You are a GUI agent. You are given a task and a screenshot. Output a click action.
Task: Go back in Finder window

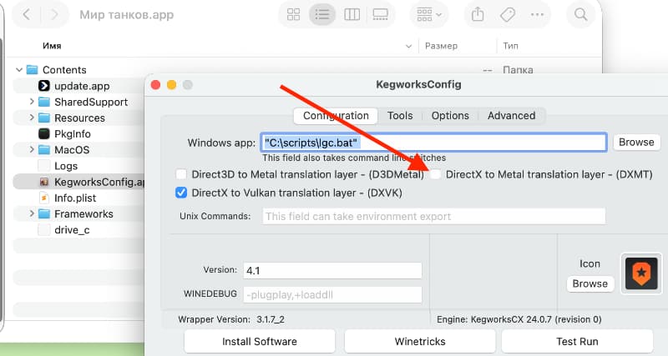point(27,15)
